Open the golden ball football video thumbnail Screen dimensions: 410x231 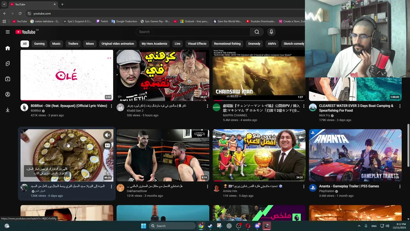coord(259,155)
